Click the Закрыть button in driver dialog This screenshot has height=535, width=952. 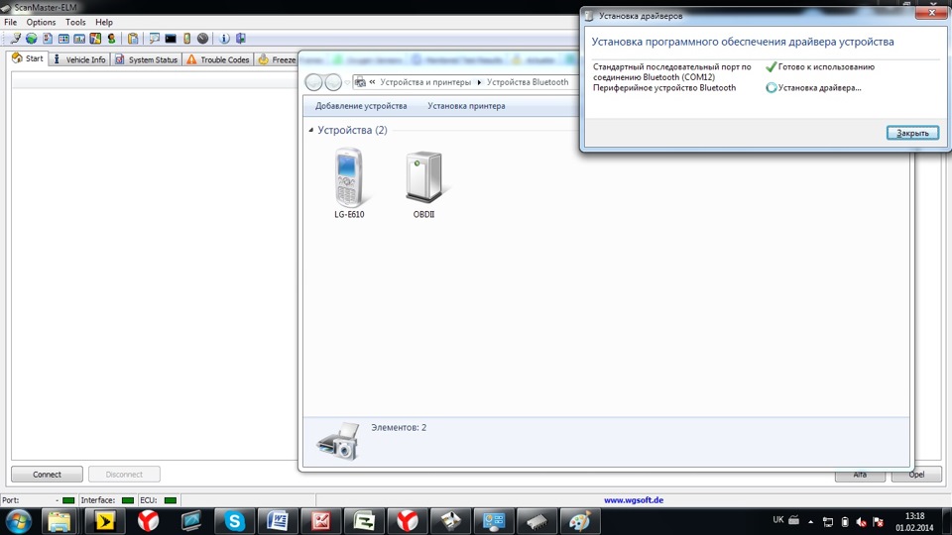tap(912, 133)
